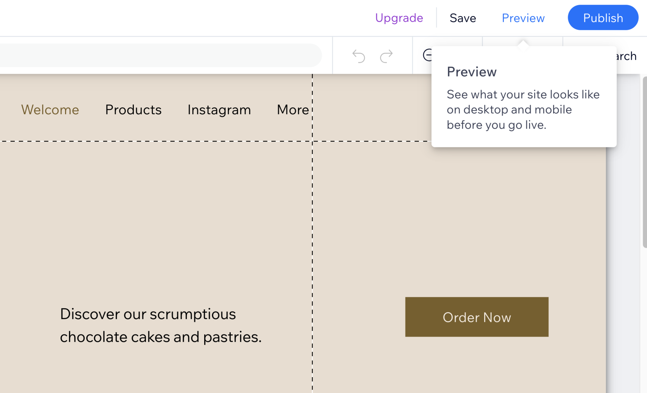Click the zoom out minus icon
The height and width of the screenshot is (393, 647).
point(427,55)
